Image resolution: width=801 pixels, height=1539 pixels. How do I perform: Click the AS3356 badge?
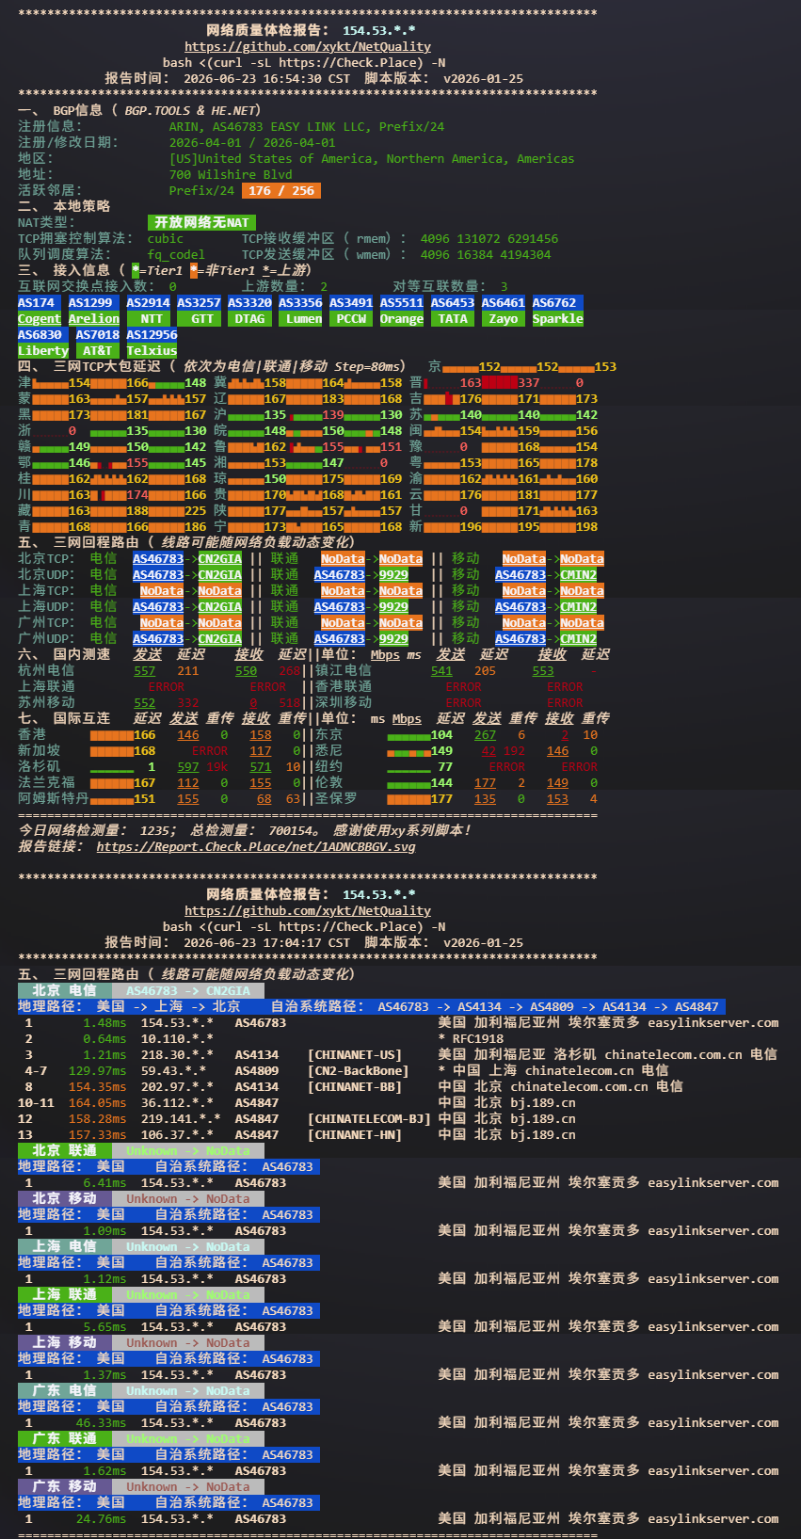pyautogui.click(x=300, y=302)
